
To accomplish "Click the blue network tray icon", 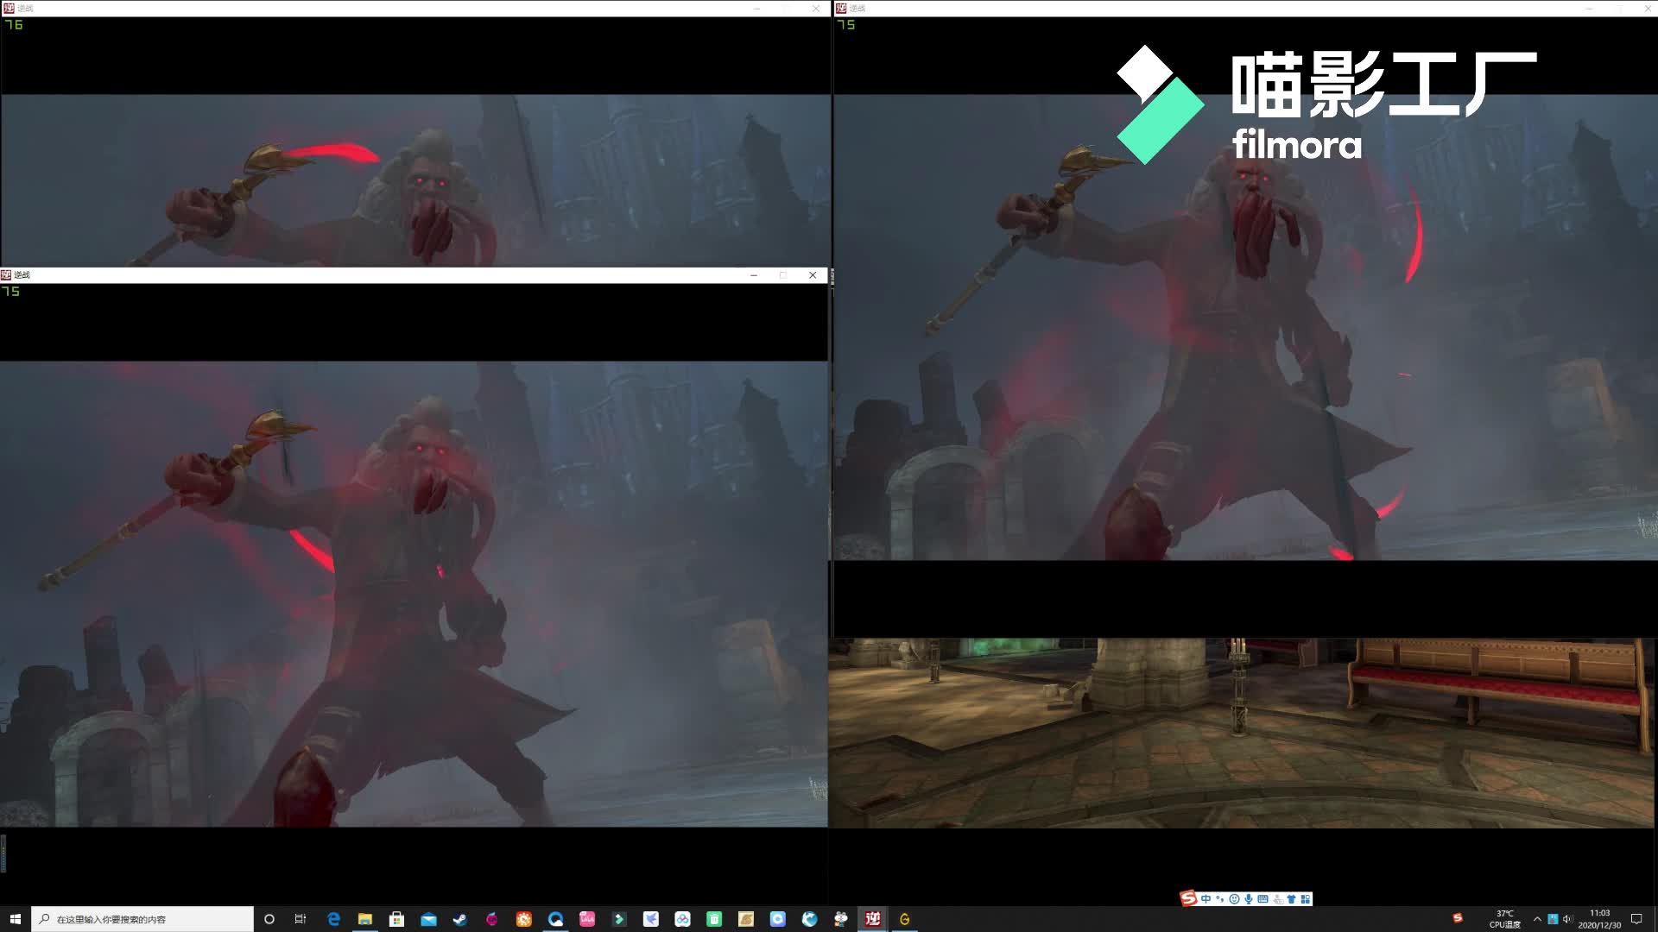I will (x=1553, y=919).
